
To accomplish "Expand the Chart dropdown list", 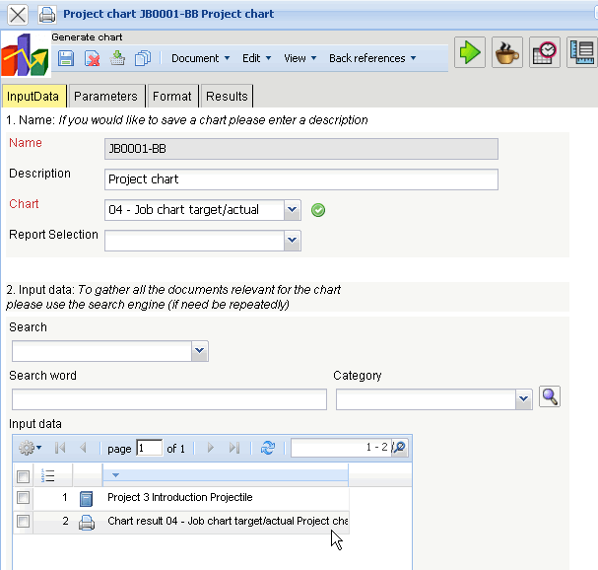I will pyautogui.click(x=292, y=210).
